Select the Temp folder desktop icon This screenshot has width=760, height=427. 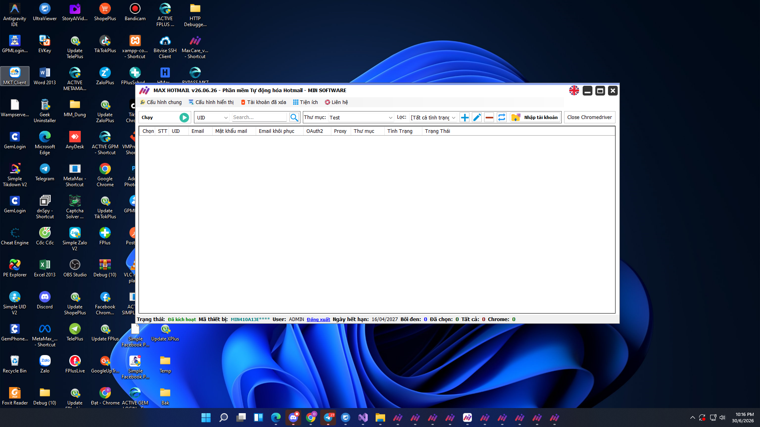pyautogui.click(x=165, y=364)
